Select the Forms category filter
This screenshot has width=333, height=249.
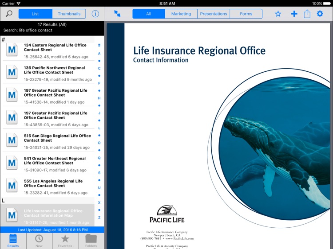[246, 14]
